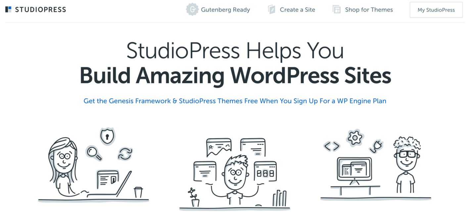Click the Shop for Themes layout icon
The image size is (470, 214).
[337, 10]
